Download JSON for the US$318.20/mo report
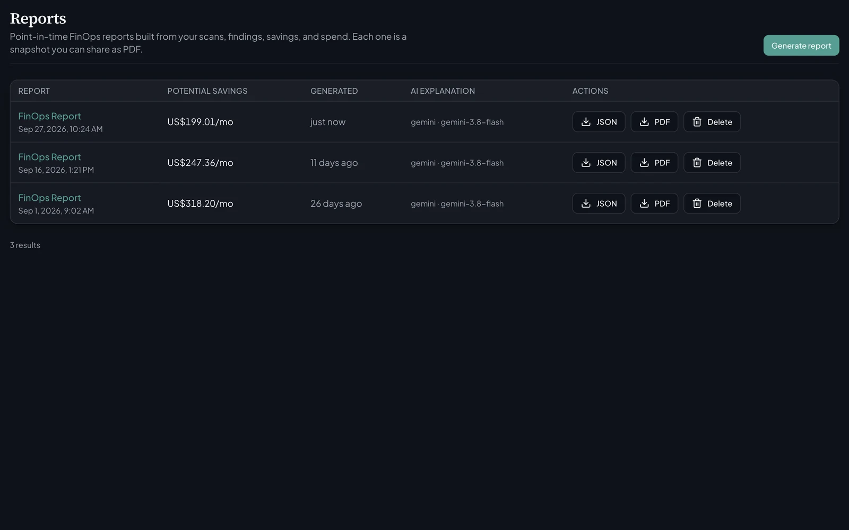This screenshot has width=849, height=530. click(599, 204)
